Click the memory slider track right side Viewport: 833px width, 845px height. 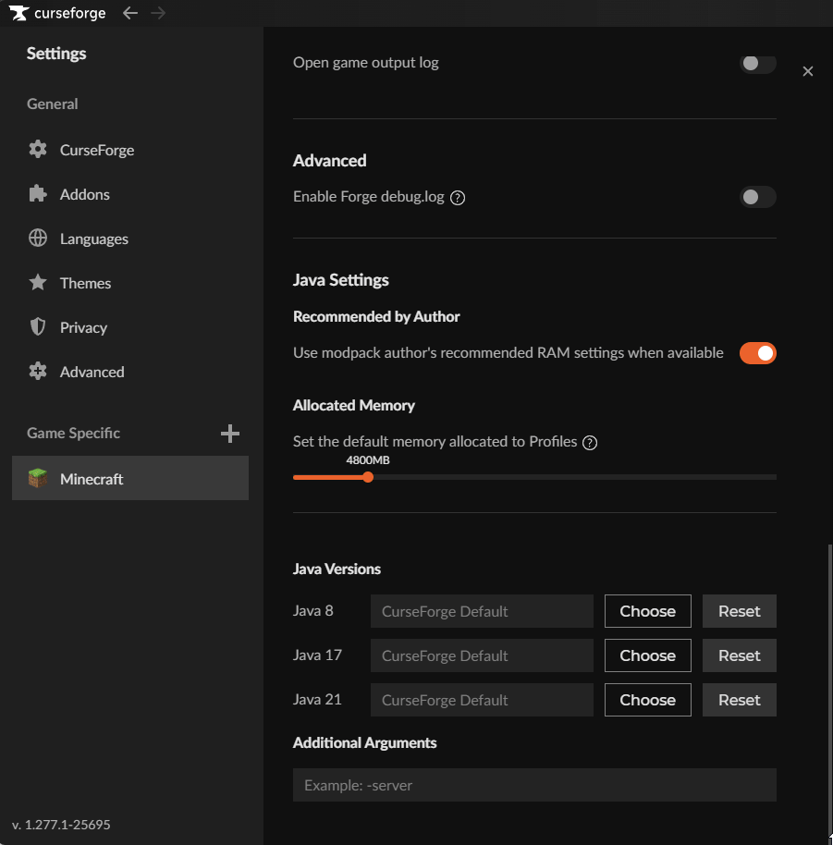click(575, 477)
